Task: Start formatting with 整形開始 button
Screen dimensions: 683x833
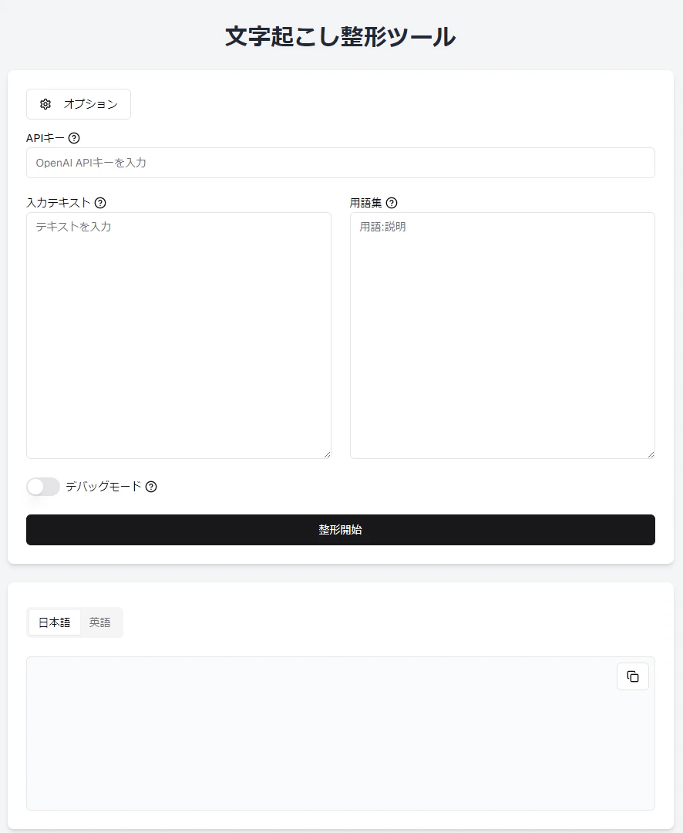Action: [341, 530]
